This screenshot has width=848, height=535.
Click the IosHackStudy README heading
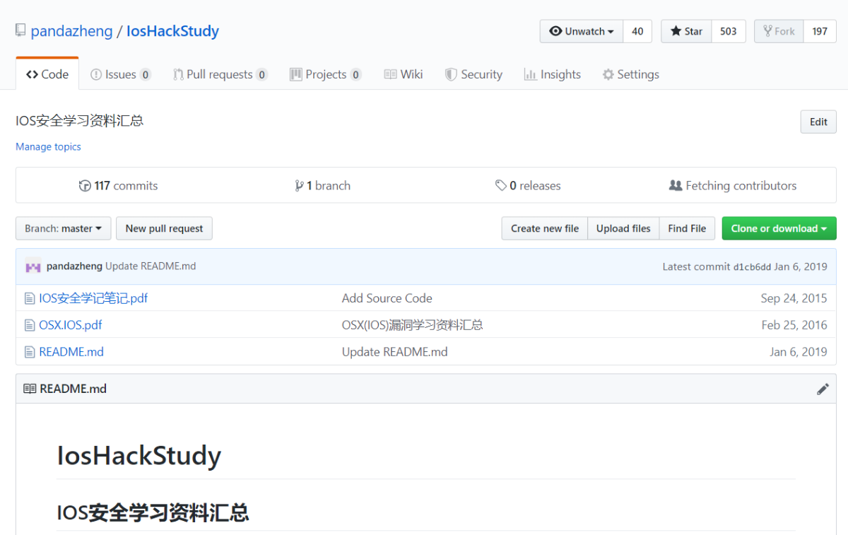[139, 456]
